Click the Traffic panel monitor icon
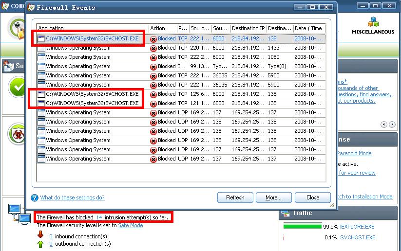 285,213
